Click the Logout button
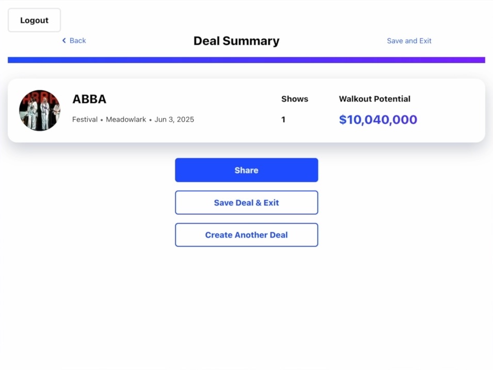This screenshot has height=370, width=493. point(34,20)
